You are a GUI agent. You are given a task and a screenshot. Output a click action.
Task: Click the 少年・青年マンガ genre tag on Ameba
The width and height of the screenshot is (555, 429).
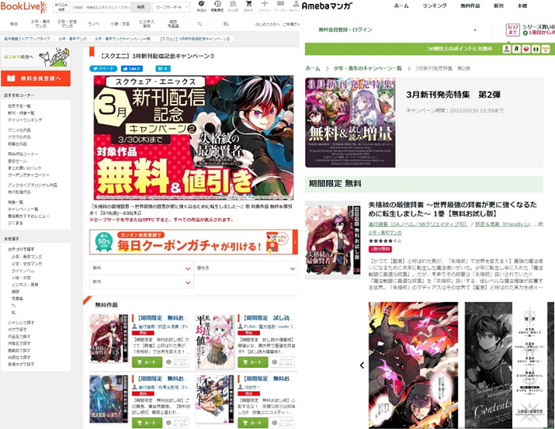pos(385,232)
